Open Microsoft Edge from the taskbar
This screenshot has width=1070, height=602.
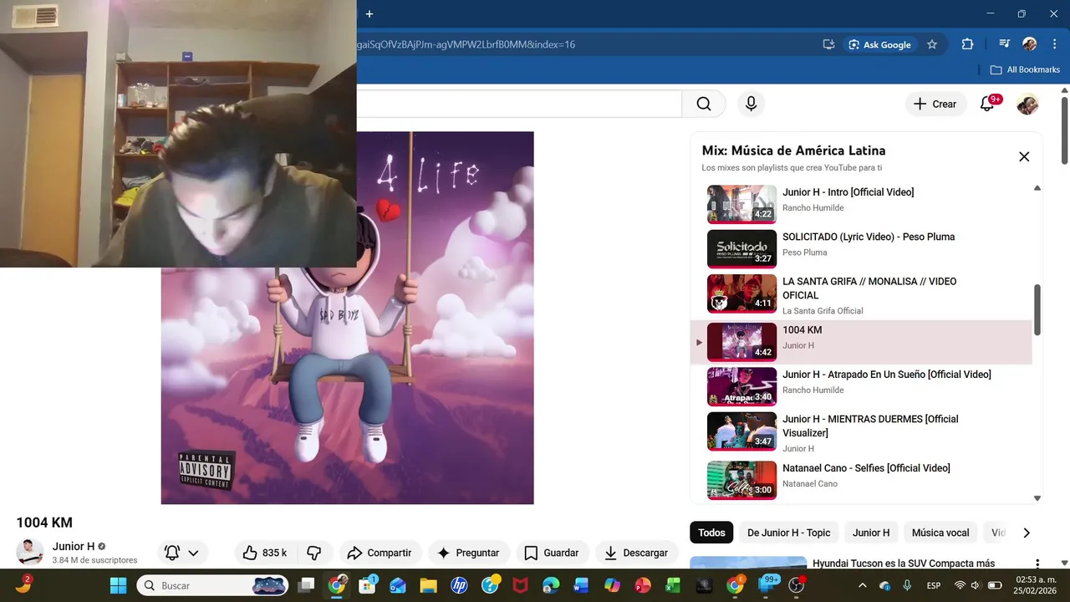(551, 585)
